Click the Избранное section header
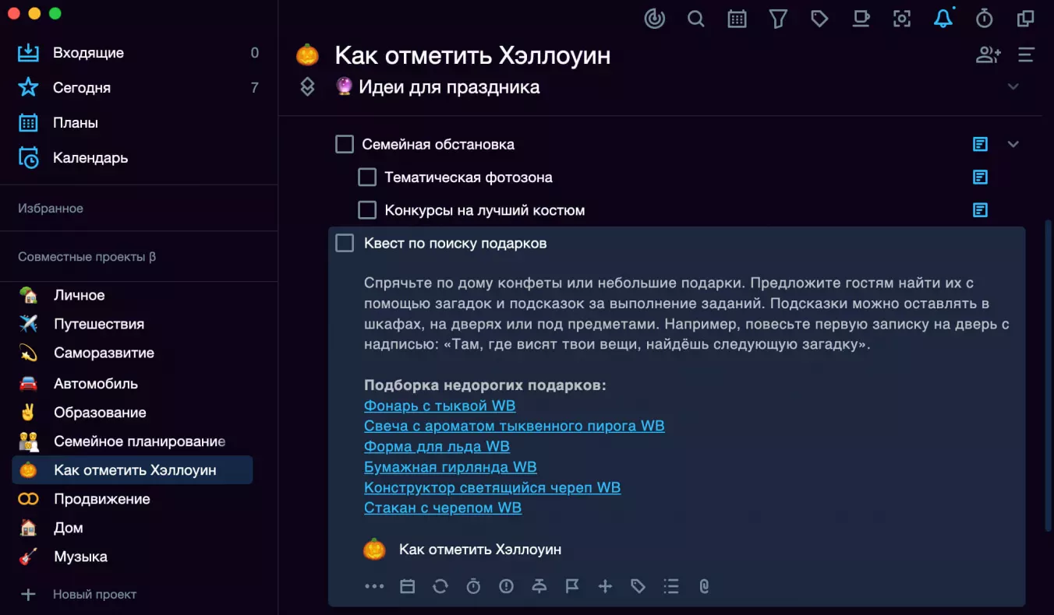Screen dimensions: 1054x615 tap(51, 209)
